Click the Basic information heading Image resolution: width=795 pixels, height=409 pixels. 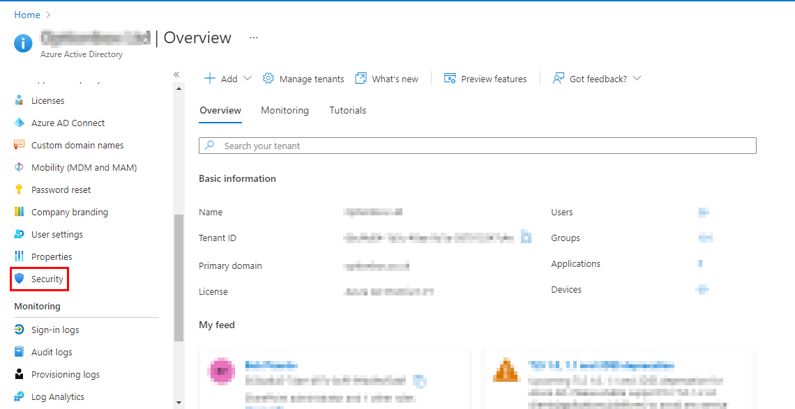click(237, 178)
